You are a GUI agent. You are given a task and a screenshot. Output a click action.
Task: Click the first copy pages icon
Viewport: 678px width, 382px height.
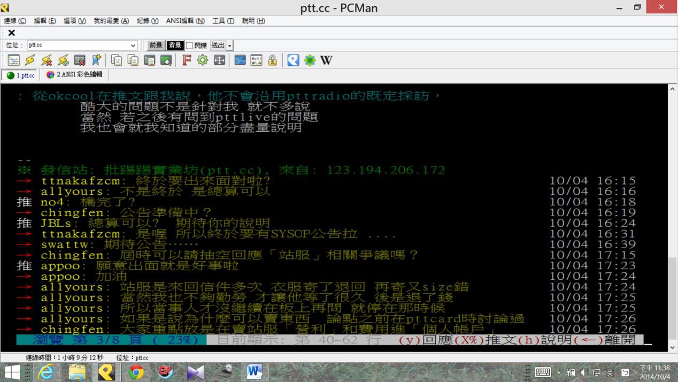(x=116, y=60)
